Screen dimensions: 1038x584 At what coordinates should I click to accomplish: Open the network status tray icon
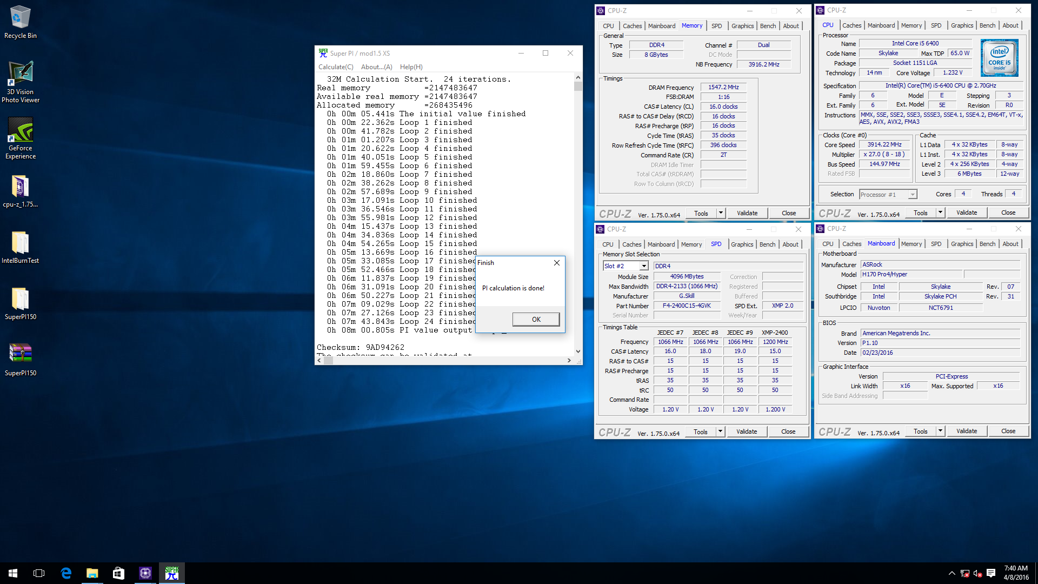(965, 573)
